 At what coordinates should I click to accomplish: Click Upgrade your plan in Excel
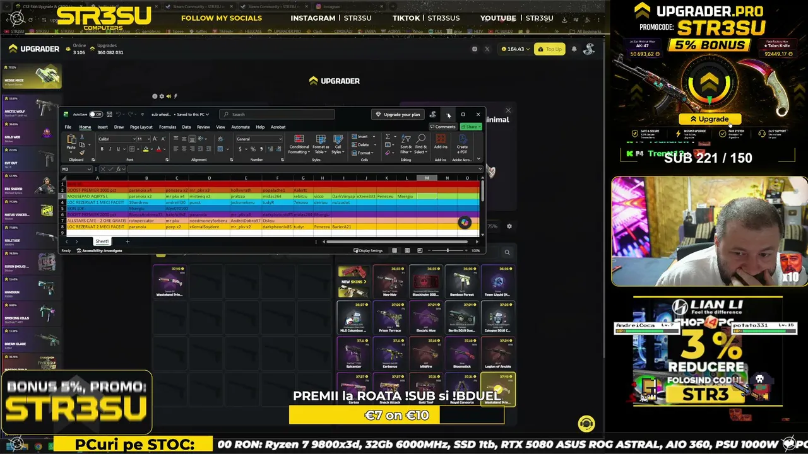[398, 114]
